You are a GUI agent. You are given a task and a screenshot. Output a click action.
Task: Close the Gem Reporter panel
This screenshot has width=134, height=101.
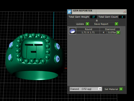tap(124, 12)
